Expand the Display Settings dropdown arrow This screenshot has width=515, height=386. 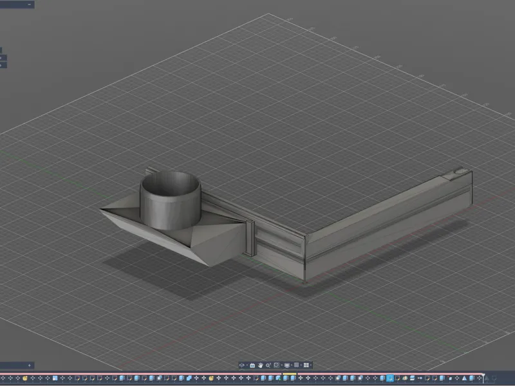(292, 365)
